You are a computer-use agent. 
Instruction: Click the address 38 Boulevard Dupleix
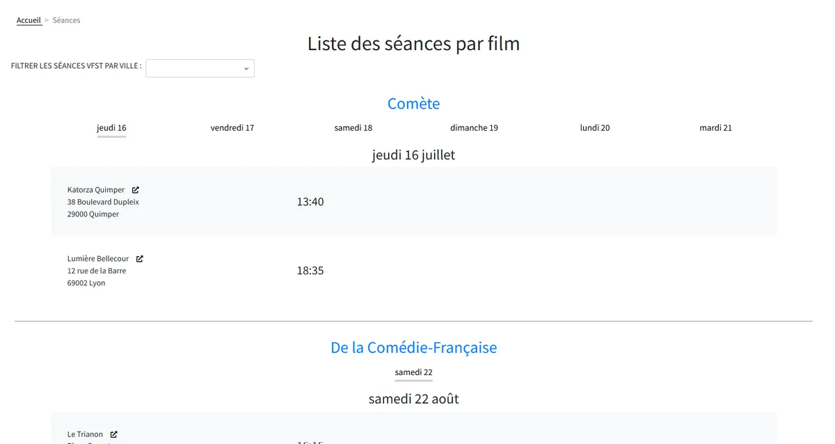coord(103,202)
